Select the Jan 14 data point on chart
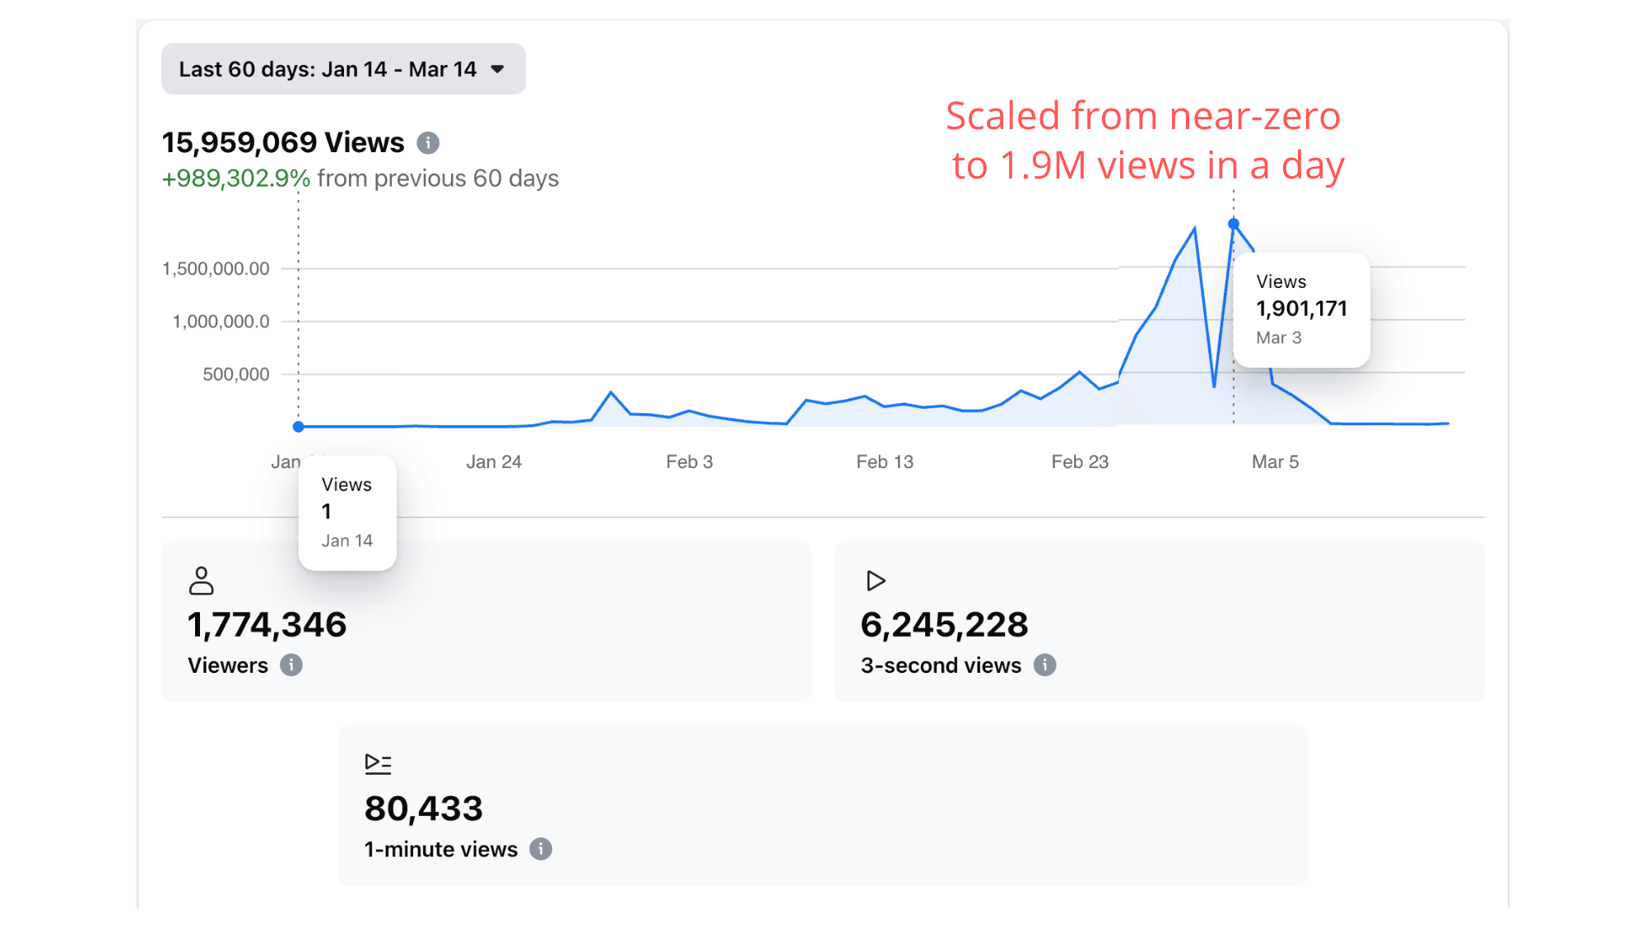The width and height of the screenshot is (1646, 927). pyautogui.click(x=299, y=426)
